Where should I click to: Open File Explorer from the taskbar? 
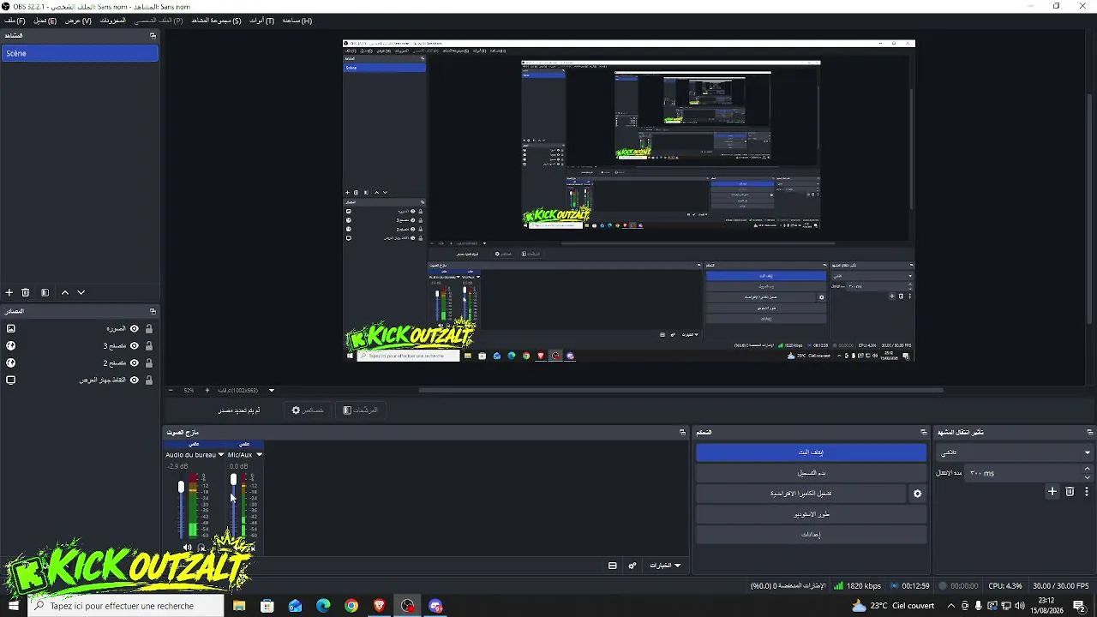click(239, 606)
